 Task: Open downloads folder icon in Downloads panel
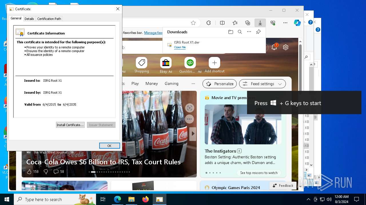click(231, 32)
